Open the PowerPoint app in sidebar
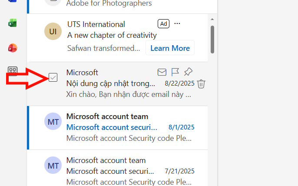 click(13, 48)
